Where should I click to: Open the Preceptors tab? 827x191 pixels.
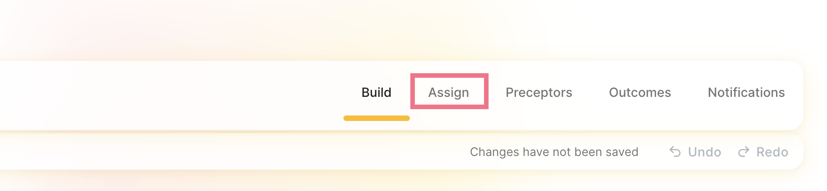pos(539,92)
